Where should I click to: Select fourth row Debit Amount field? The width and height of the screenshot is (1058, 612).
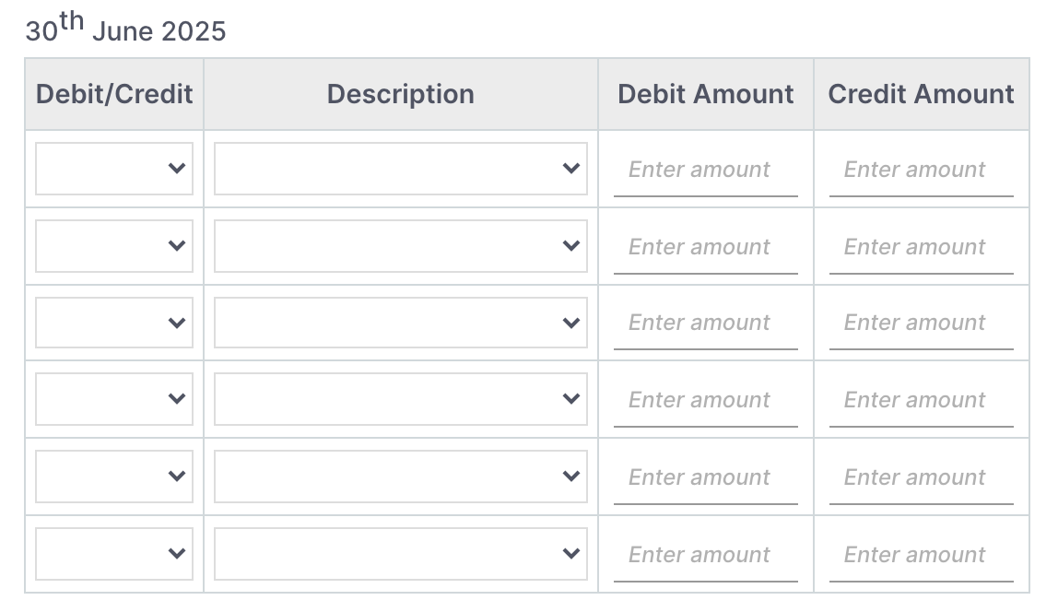(705, 400)
